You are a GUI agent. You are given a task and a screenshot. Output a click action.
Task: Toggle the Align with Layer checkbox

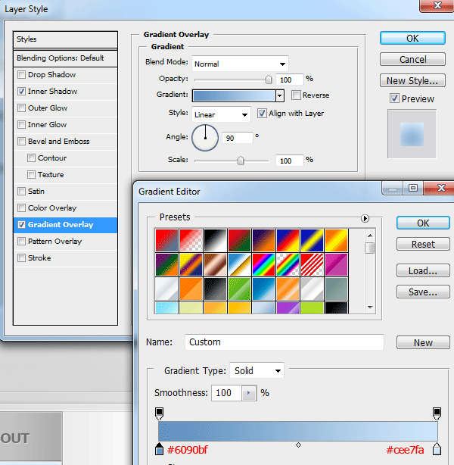coord(262,114)
